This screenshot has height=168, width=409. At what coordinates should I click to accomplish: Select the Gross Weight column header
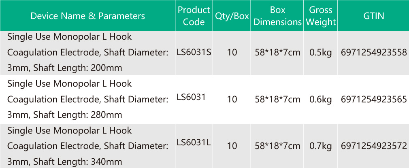[321, 16]
